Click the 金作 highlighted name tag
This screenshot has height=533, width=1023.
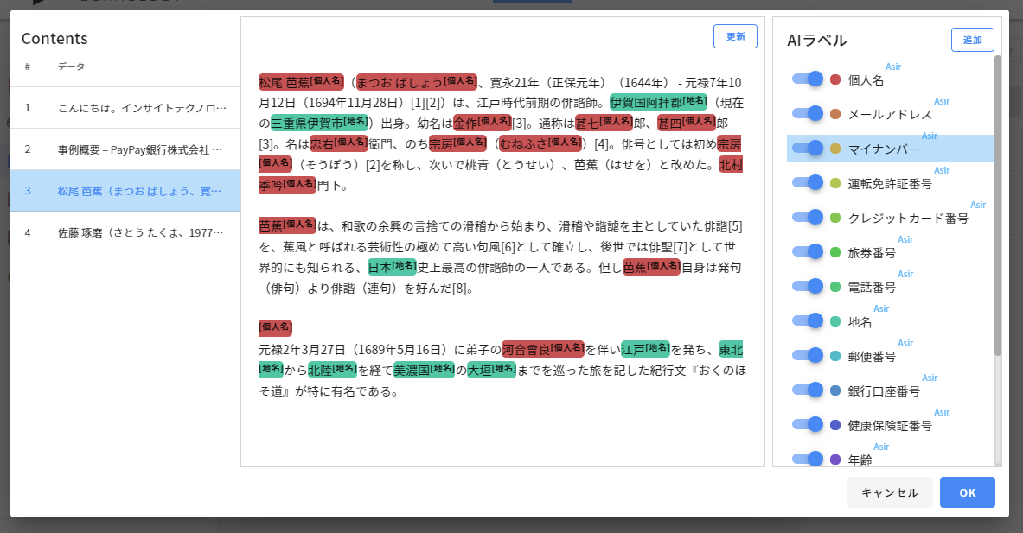(x=483, y=123)
